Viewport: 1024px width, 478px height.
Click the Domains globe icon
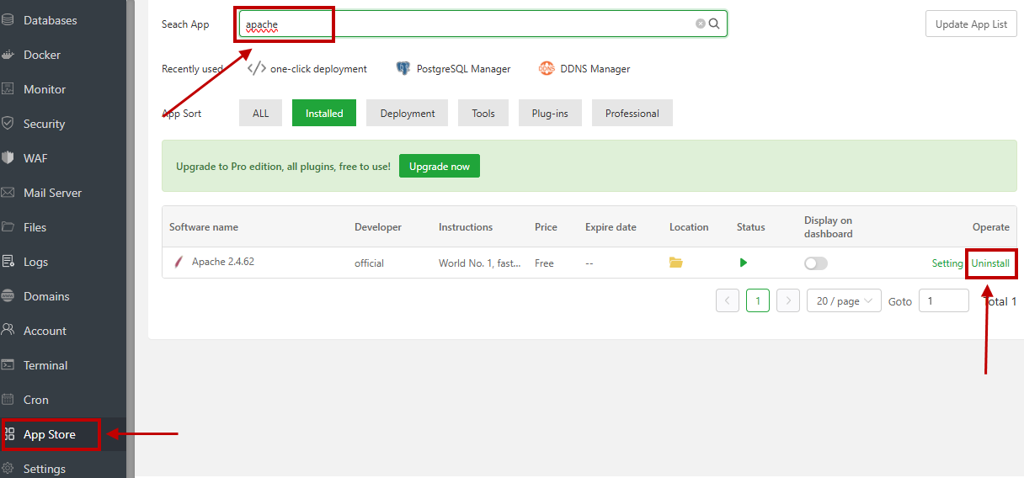(x=8, y=296)
